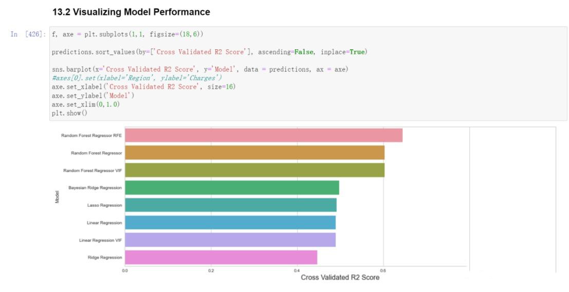
Task: Click the pink Random Forest Regressor RFE bar
Action: point(264,135)
